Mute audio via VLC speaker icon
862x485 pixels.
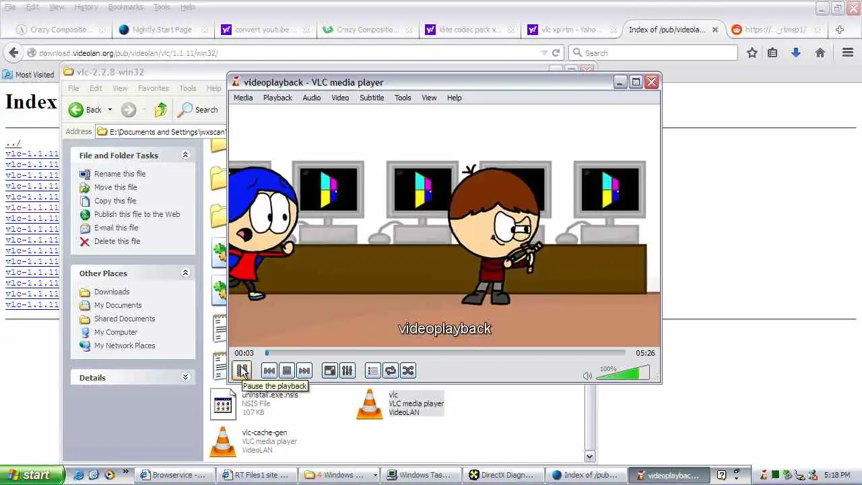click(x=587, y=375)
